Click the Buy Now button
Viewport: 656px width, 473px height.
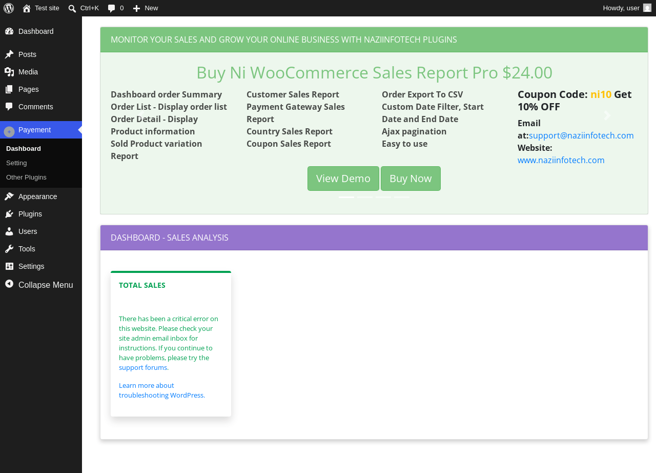411,179
